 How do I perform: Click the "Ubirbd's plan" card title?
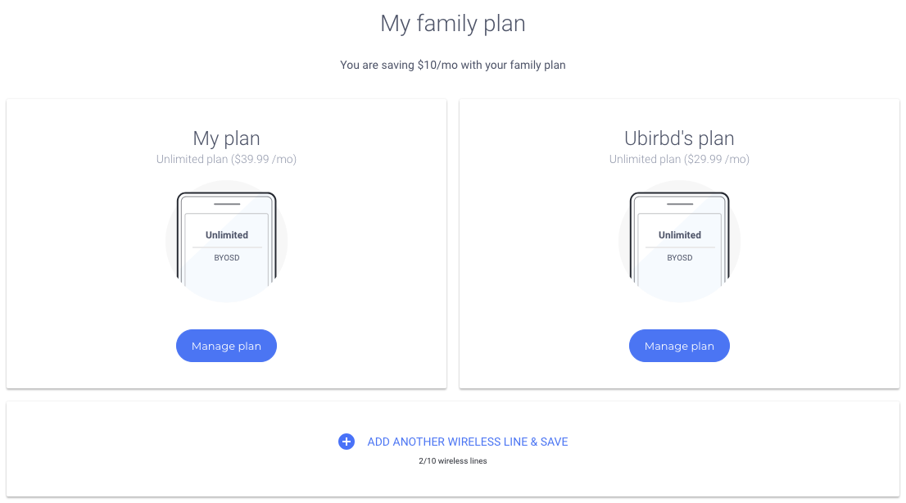coord(679,138)
